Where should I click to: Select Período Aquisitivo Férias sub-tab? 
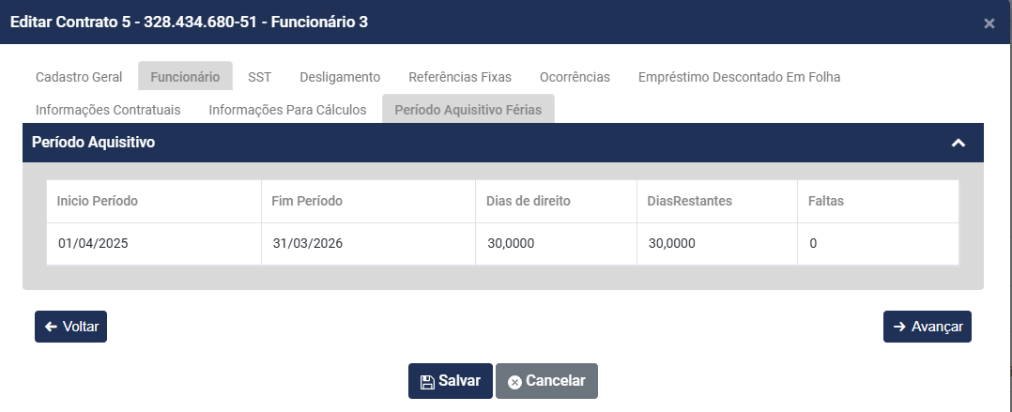pos(468,110)
